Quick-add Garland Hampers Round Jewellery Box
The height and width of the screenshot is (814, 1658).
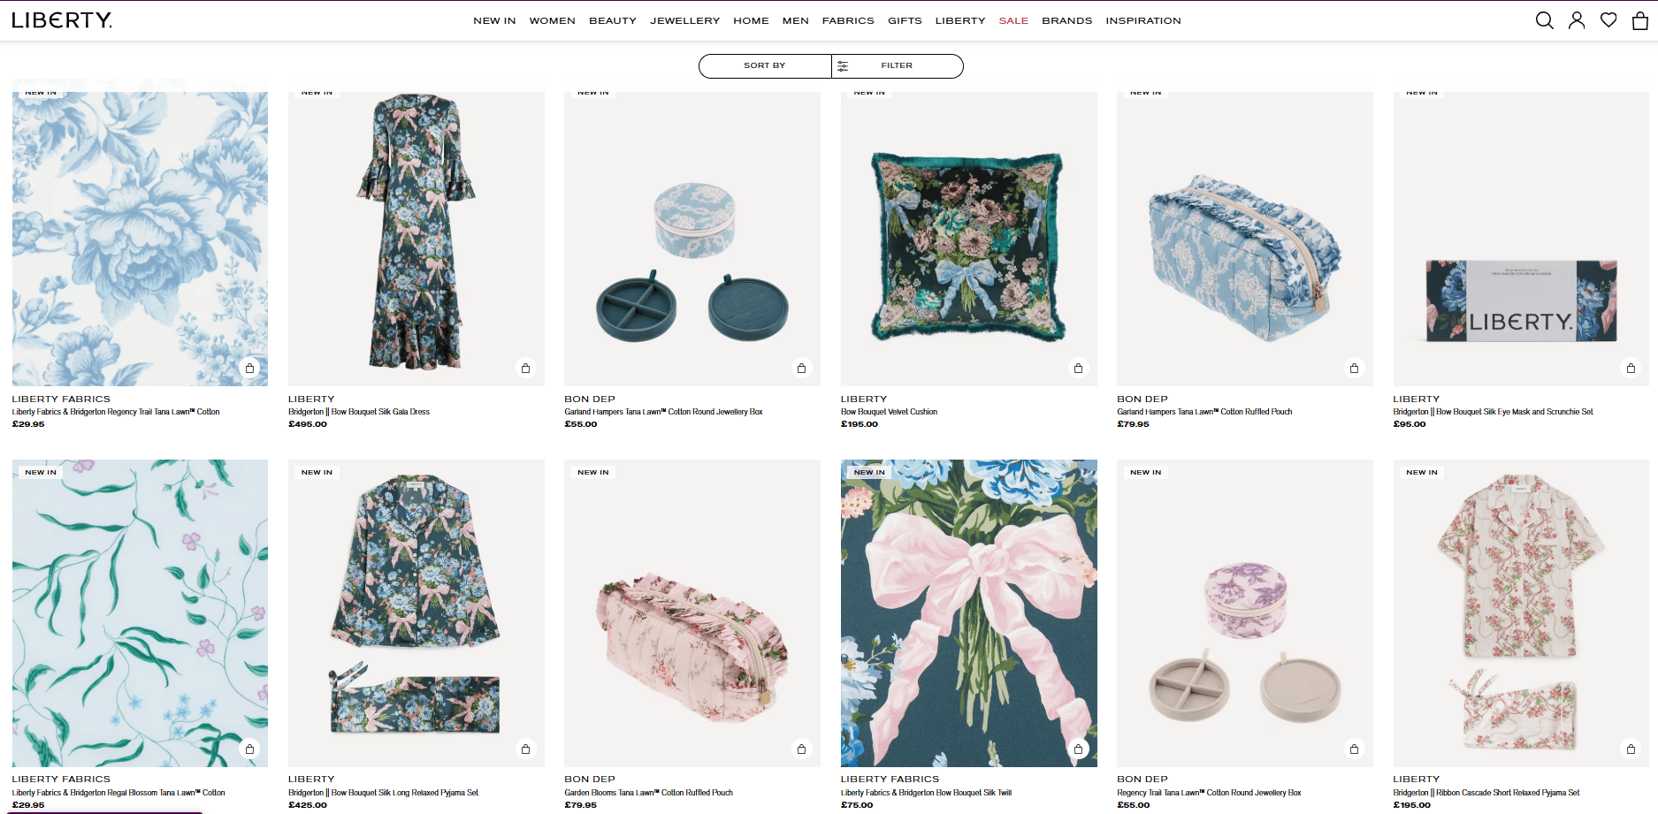click(x=802, y=369)
